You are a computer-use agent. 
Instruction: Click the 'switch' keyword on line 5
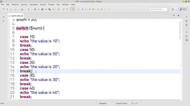[x=22, y=28]
